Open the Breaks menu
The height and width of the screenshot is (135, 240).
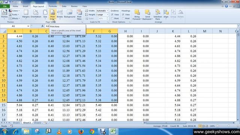[60, 15]
